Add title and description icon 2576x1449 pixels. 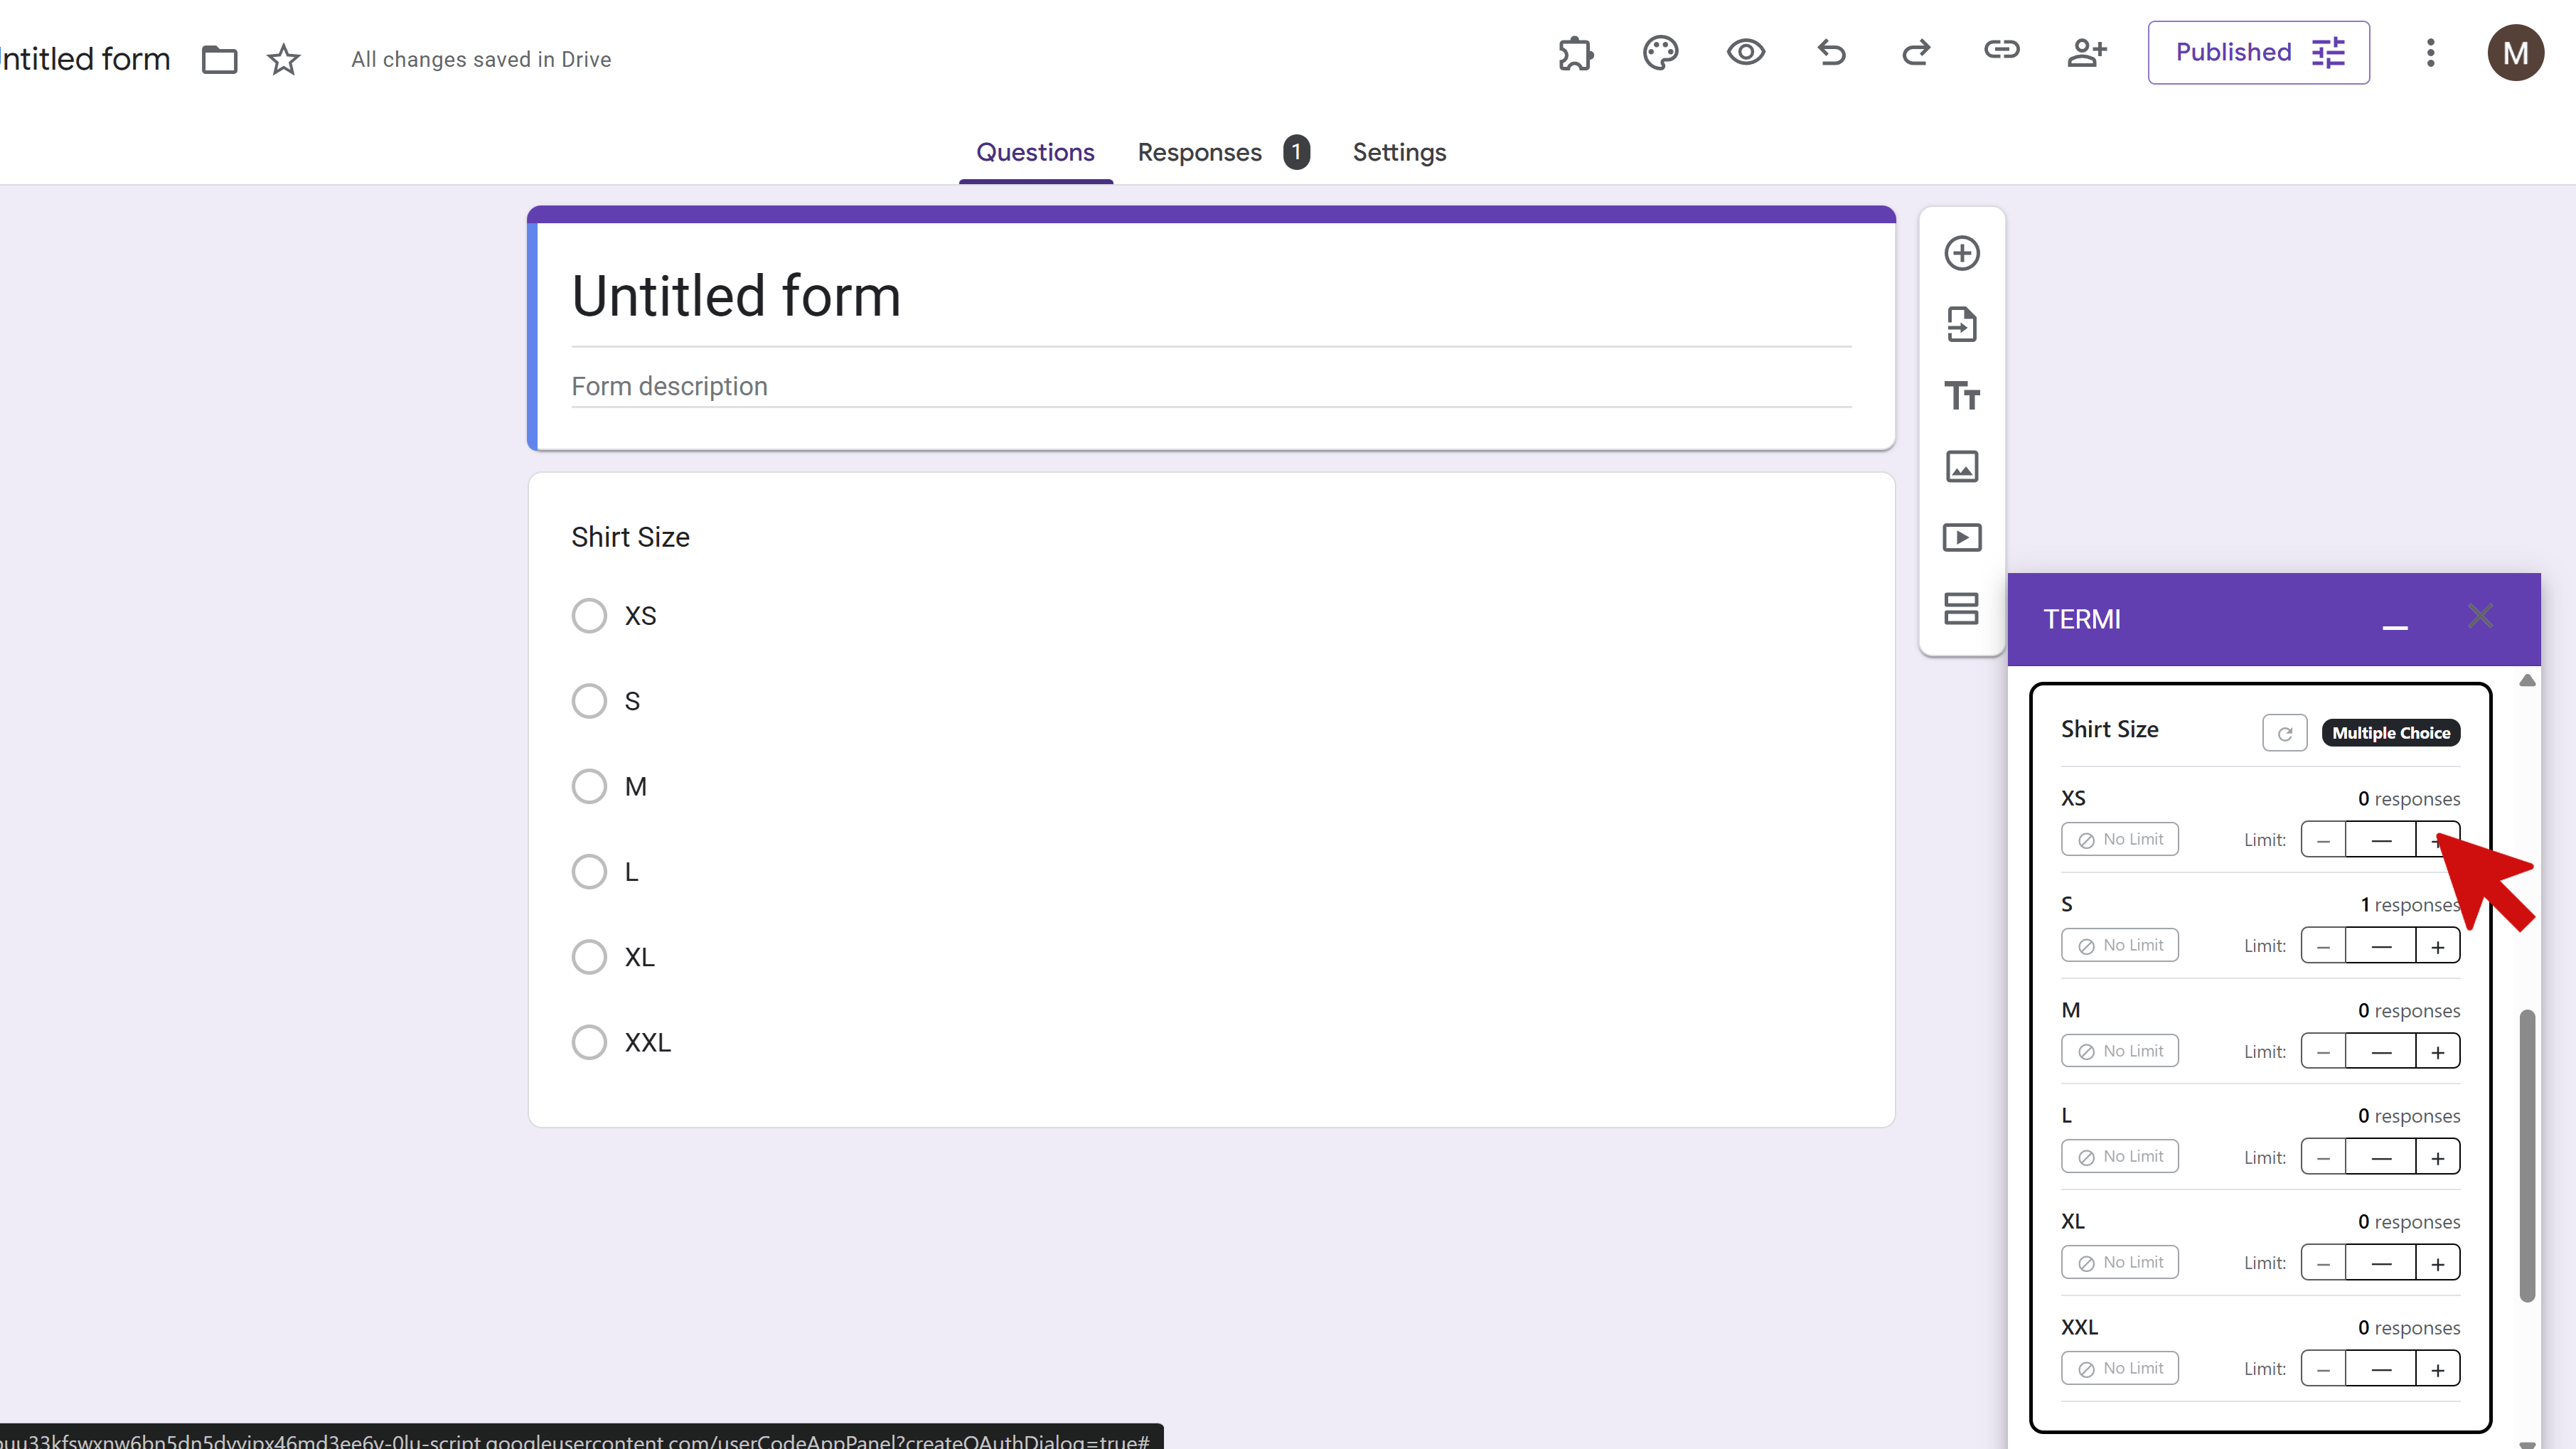(1961, 396)
